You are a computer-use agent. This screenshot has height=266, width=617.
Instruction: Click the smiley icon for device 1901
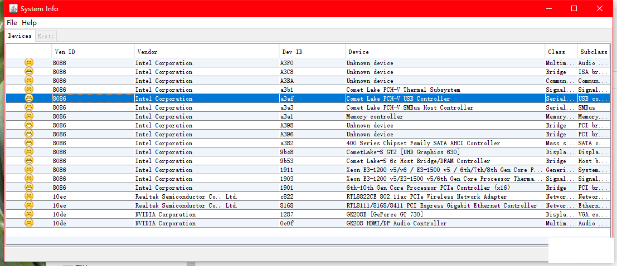point(29,188)
